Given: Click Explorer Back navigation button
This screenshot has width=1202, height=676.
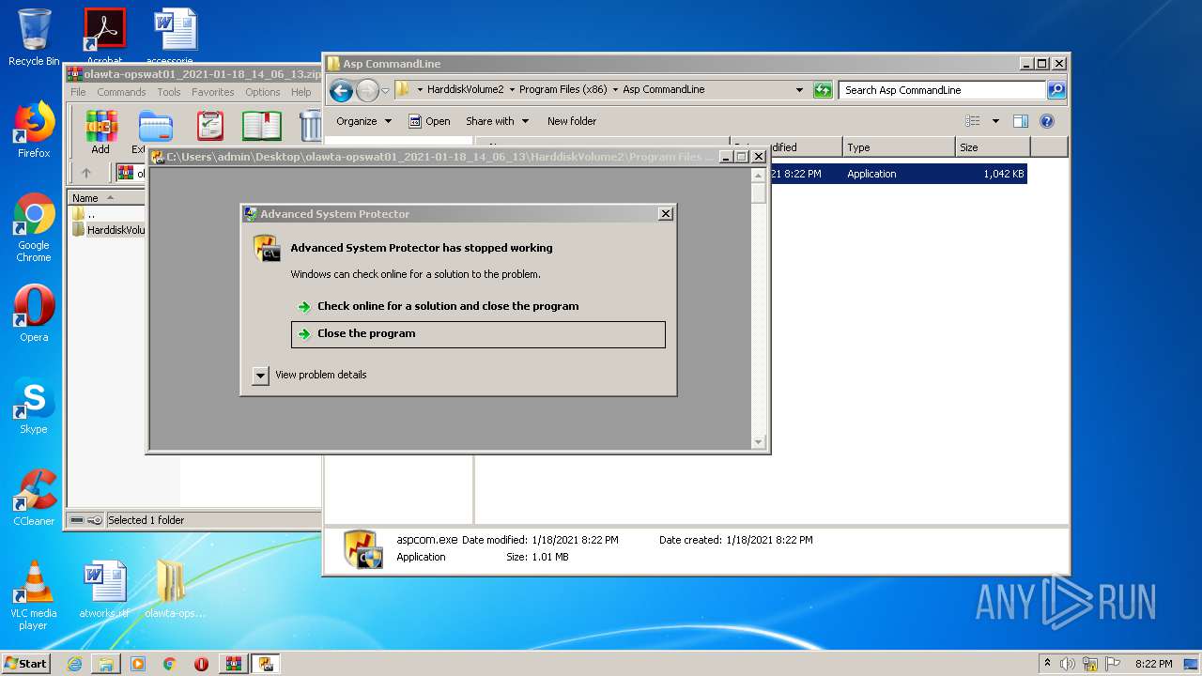Looking at the screenshot, I should (x=341, y=90).
